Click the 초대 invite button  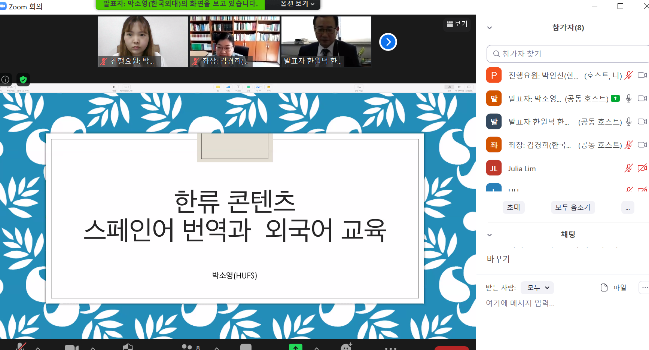(514, 207)
